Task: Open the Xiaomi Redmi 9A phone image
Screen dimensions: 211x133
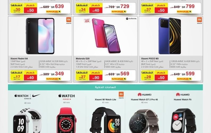Action: [x=40, y=36]
